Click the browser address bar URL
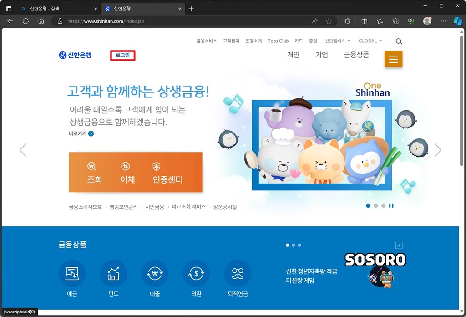Viewport: 466px width, 317px height. coord(106,21)
